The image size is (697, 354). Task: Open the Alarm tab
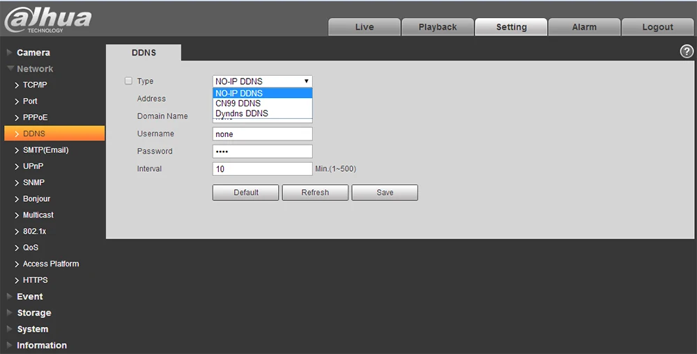584,27
